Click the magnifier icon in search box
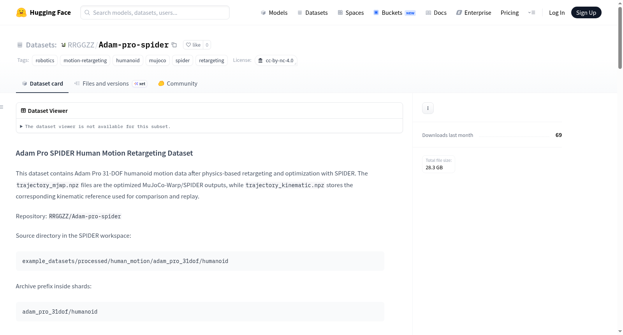 pyautogui.click(x=87, y=12)
